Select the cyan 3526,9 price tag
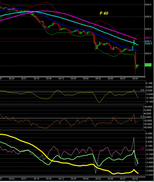 click(x=148, y=43)
